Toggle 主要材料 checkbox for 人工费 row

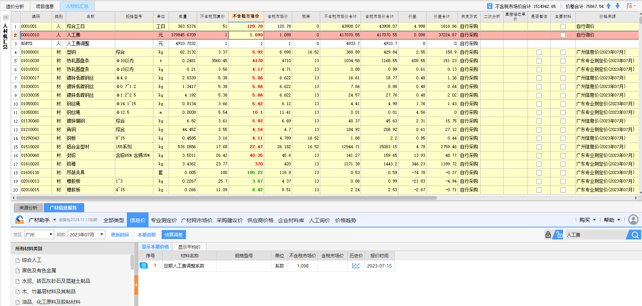(563, 35)
